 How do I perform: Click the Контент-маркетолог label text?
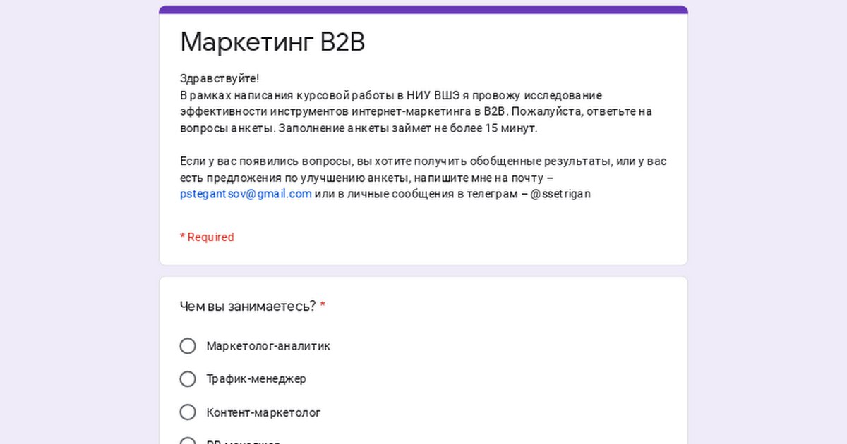pos(263,412)
